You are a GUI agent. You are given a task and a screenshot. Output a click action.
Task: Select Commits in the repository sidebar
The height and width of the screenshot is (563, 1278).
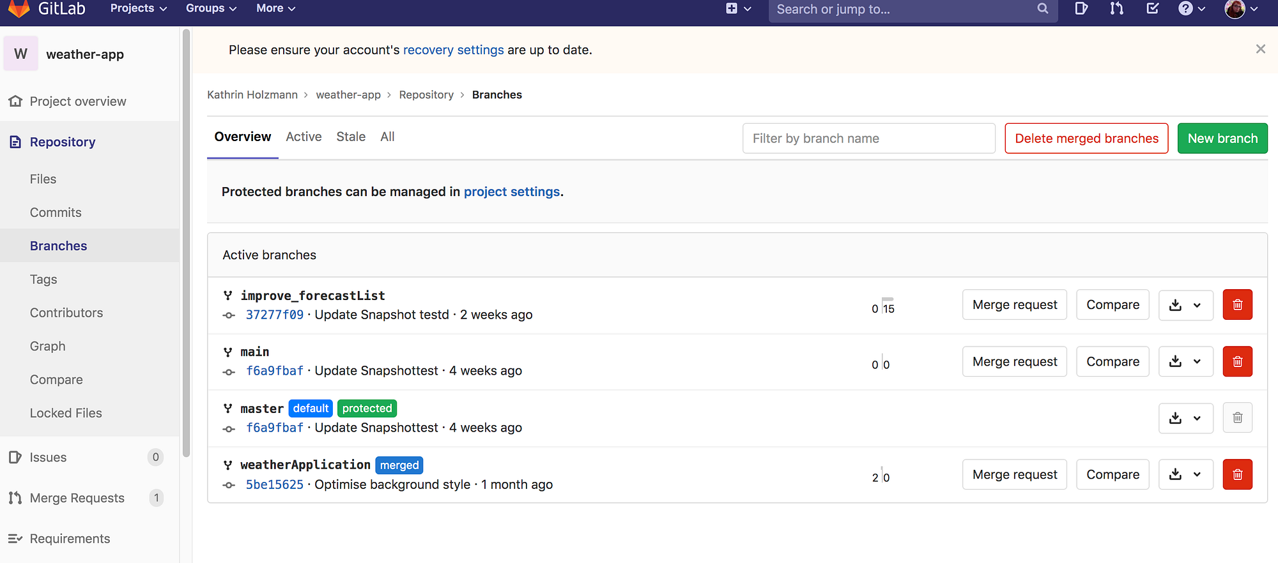pyautogui.click(x=56, y=213)
